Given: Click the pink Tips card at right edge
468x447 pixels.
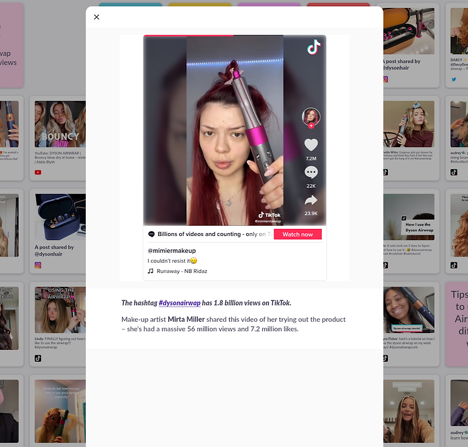Looking at the screenshot, I should tap(457, 324).
